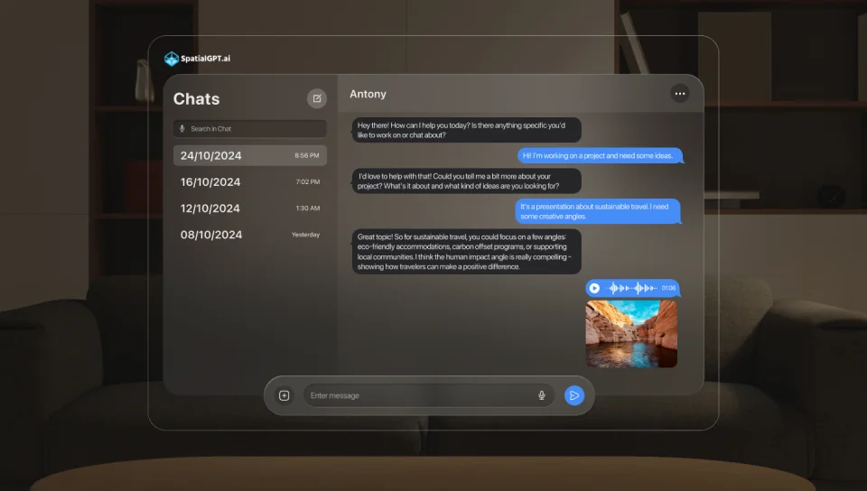Click the sustainable travel presentation message bubble
This screenshot has height=491, width=867.
point(598,211)
